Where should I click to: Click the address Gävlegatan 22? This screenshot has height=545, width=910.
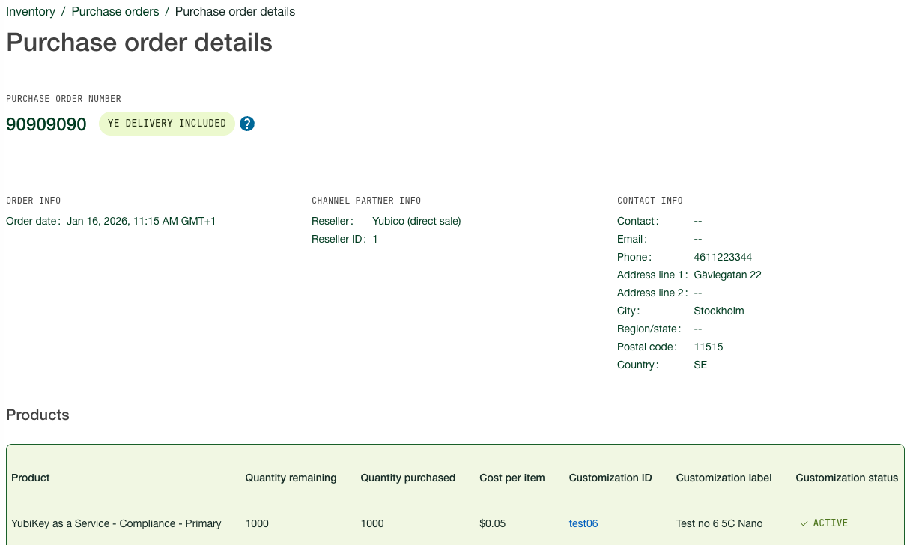pos(727,275)
